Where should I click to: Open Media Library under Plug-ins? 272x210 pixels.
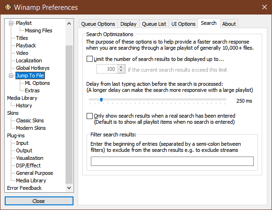tap(31, 180)
